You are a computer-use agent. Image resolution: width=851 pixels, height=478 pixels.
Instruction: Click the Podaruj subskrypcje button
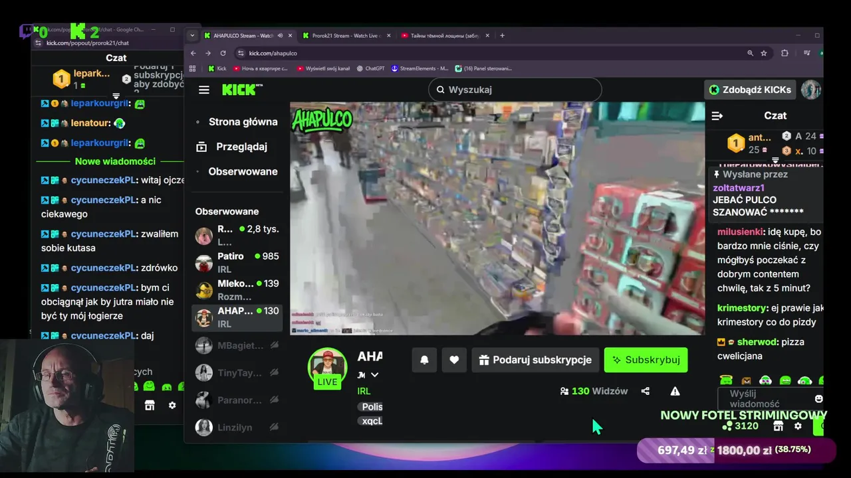(x=535, y=360)
